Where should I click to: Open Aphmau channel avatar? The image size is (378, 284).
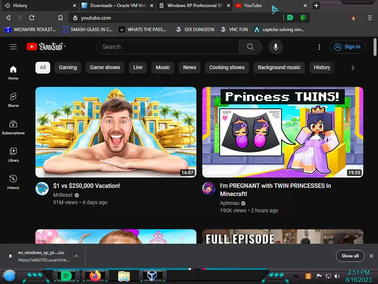[x=209, y=189]
